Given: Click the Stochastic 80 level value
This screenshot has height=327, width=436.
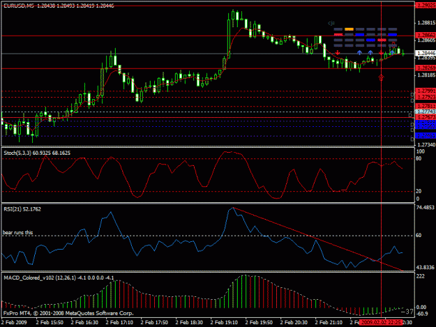Looking at the screenshot, I should pos(419,159).
